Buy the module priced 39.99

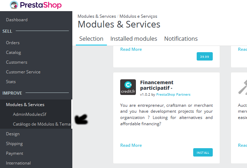(205, 56)
